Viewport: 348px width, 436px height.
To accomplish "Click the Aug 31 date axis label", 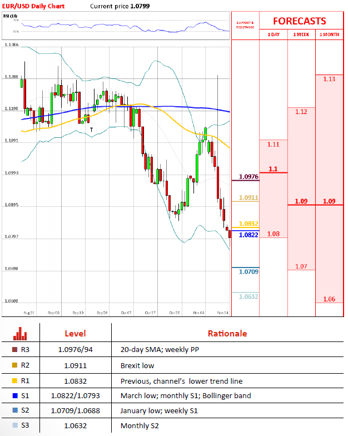I will (29, 313).
